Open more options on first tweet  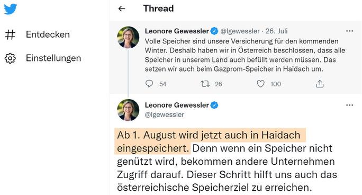[349, 31]
